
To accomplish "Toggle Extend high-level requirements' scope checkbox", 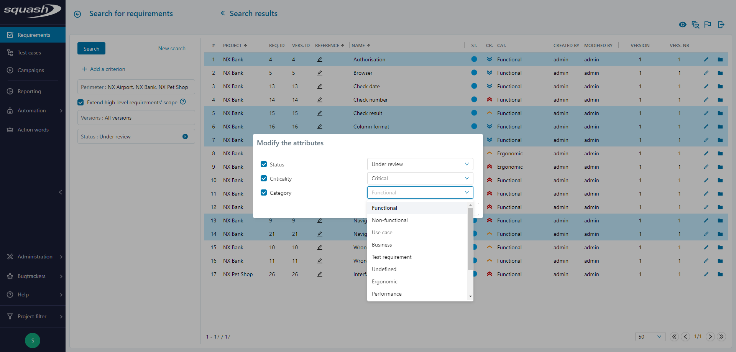I will pos(80,102).
